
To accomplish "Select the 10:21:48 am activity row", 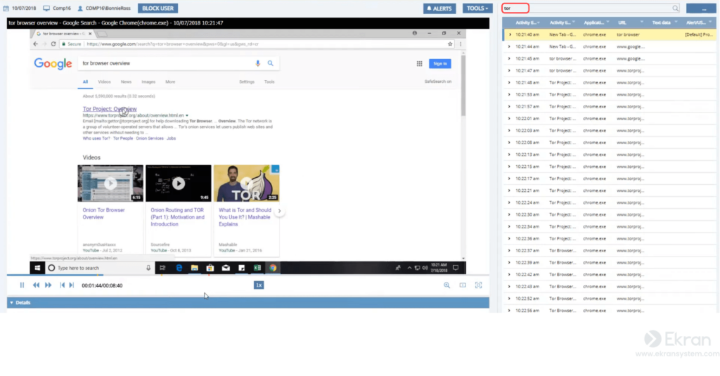I will pos(610,83).
